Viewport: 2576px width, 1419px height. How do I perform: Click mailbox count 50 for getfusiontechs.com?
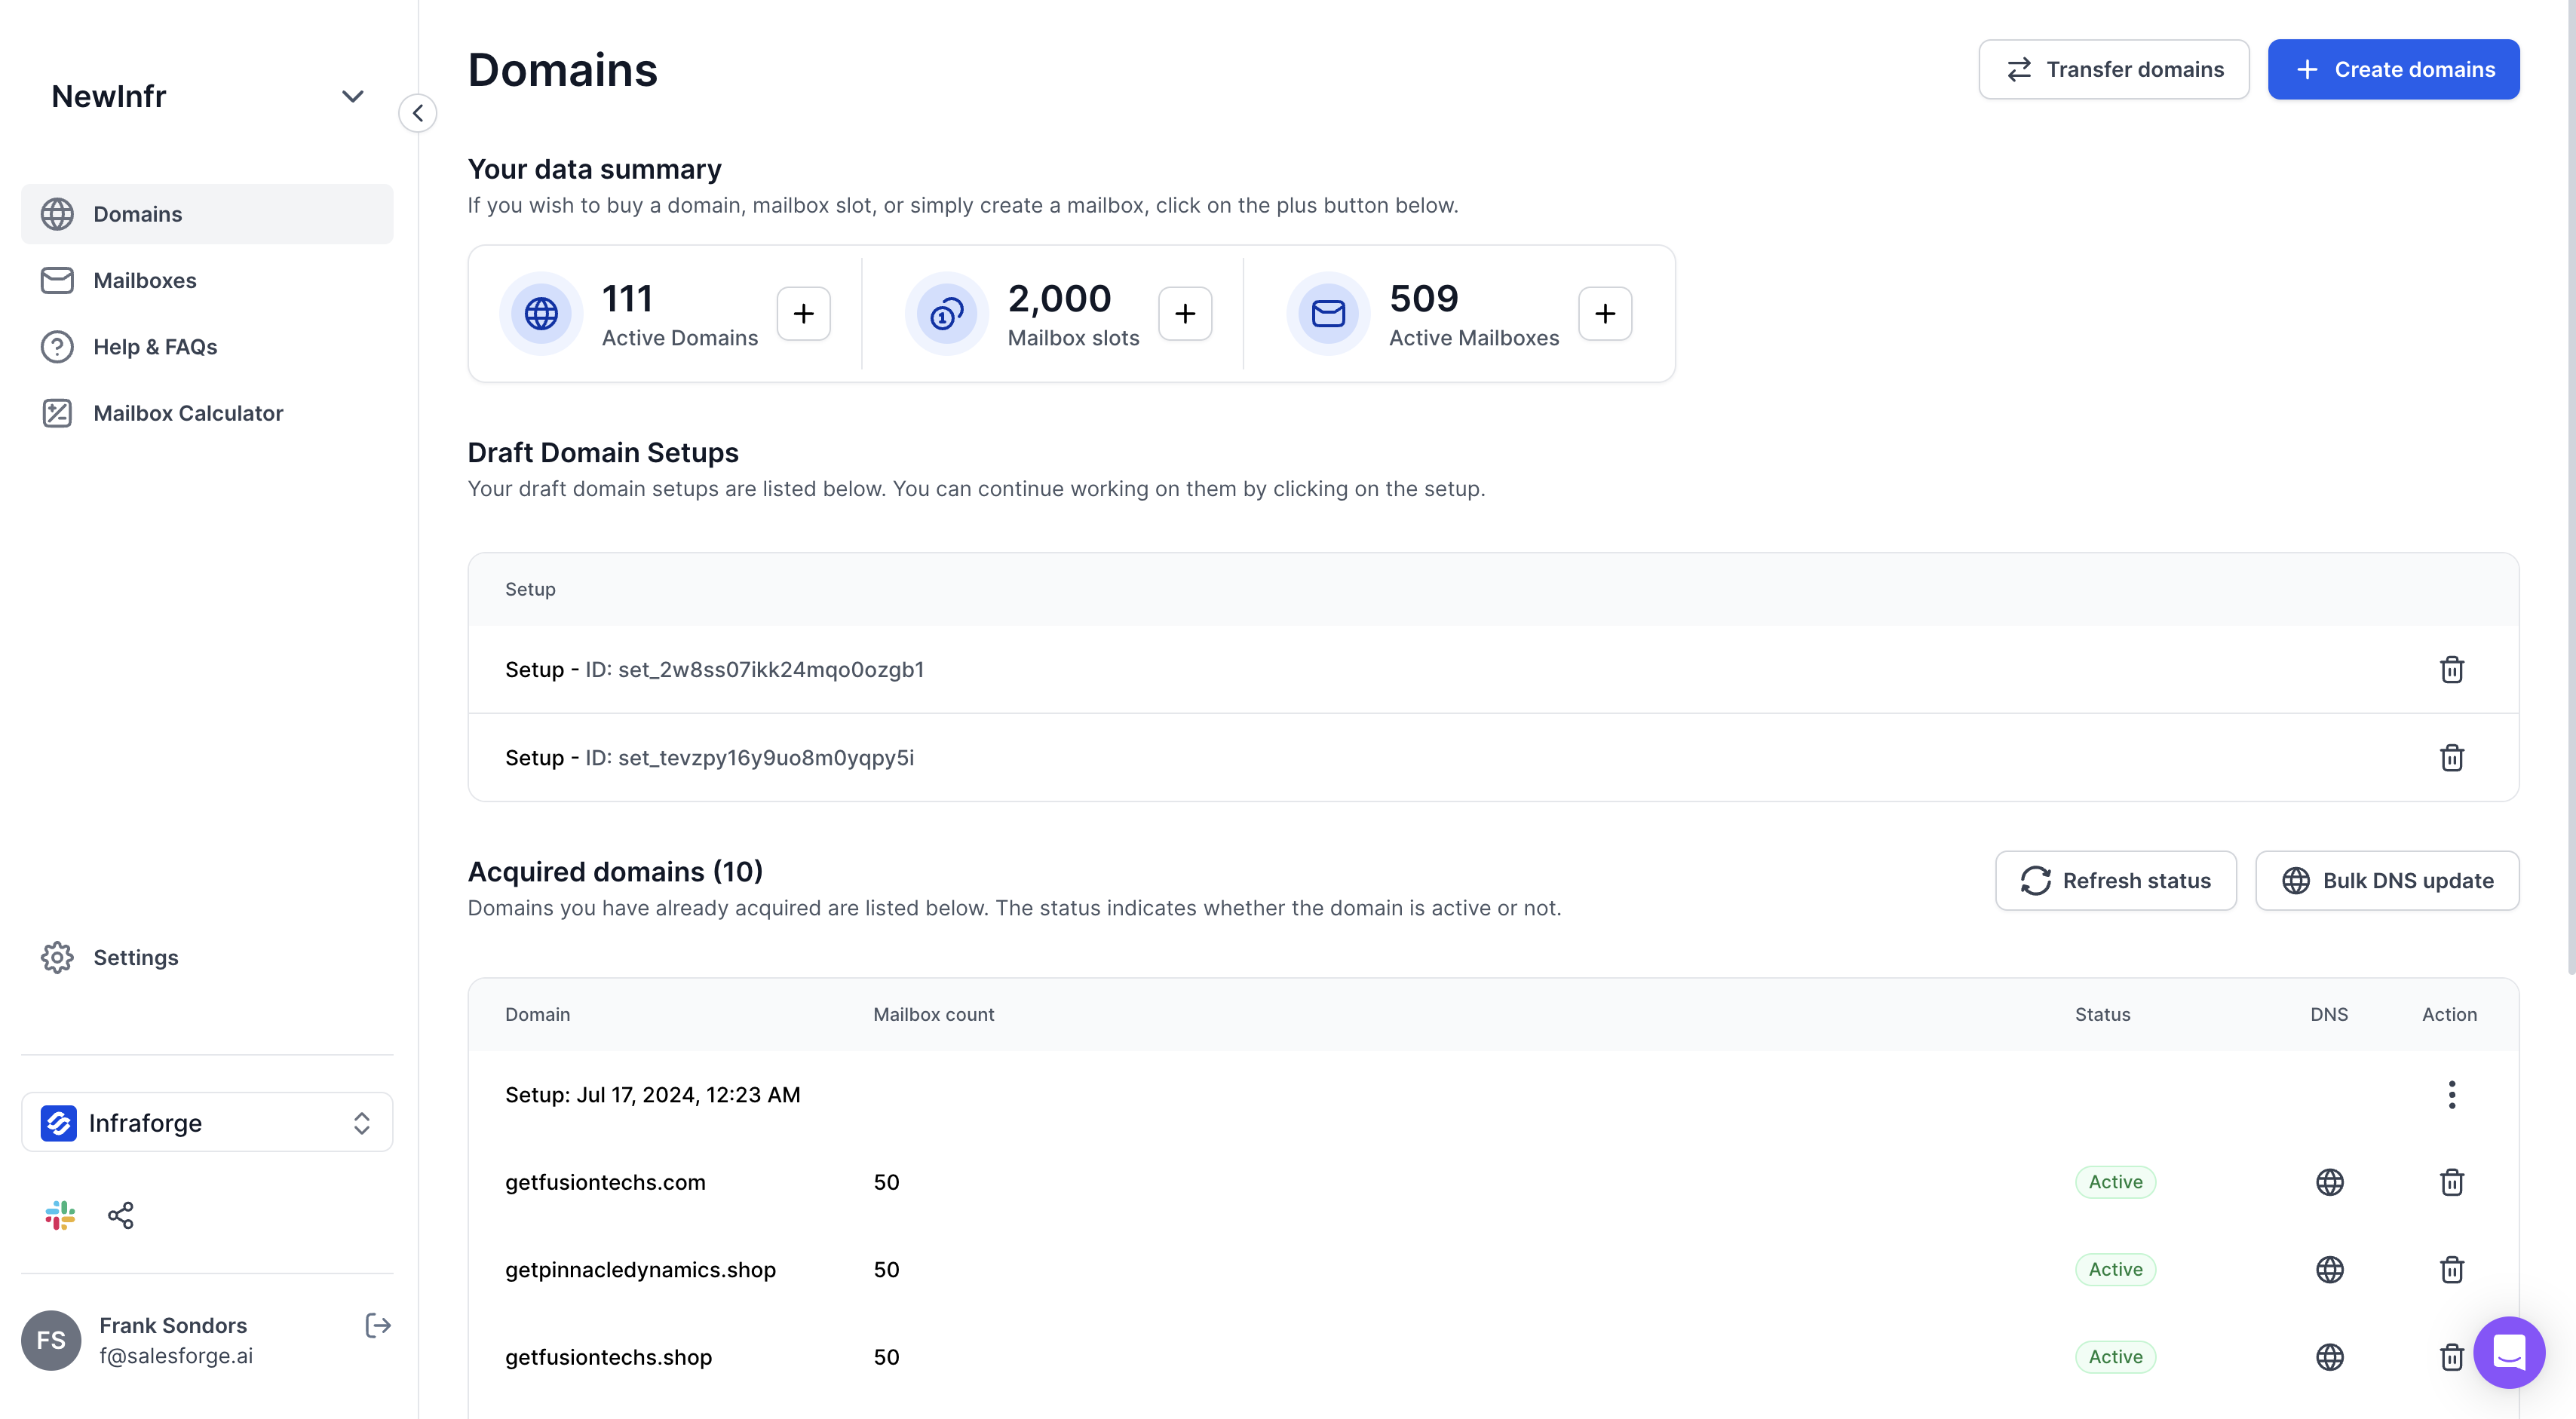[x=886, y=1182]
